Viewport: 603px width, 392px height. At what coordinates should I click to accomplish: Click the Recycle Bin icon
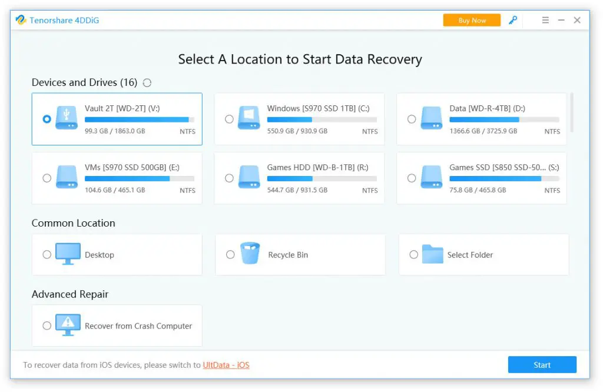point(250,253)
